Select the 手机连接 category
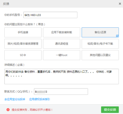The width and height of the screenshot is (123, 114). point(23,32)
